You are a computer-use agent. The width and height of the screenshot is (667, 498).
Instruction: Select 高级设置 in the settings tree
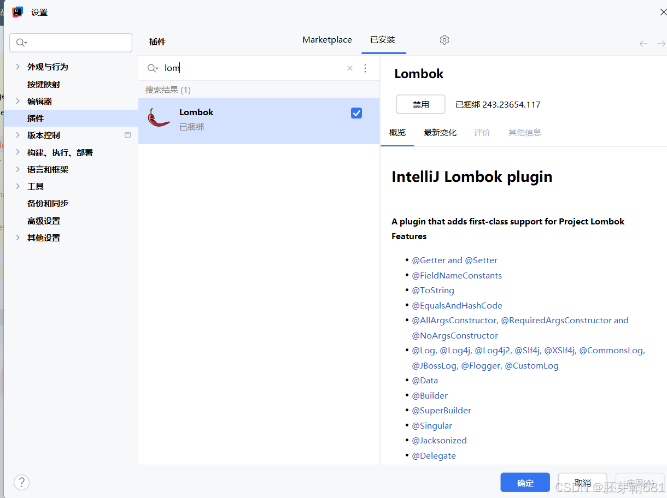click(x=44, y=221)
